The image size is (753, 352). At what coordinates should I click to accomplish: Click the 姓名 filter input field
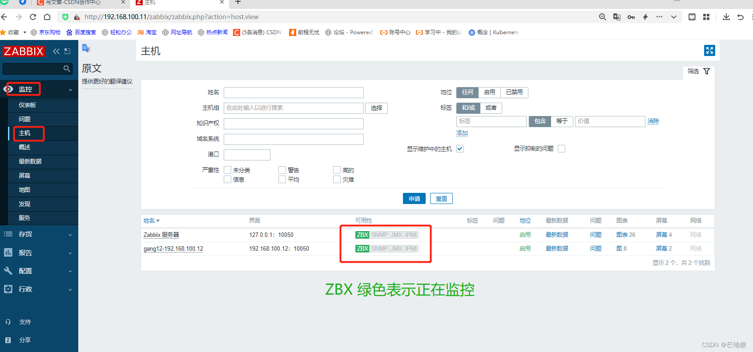click(294, 92)
